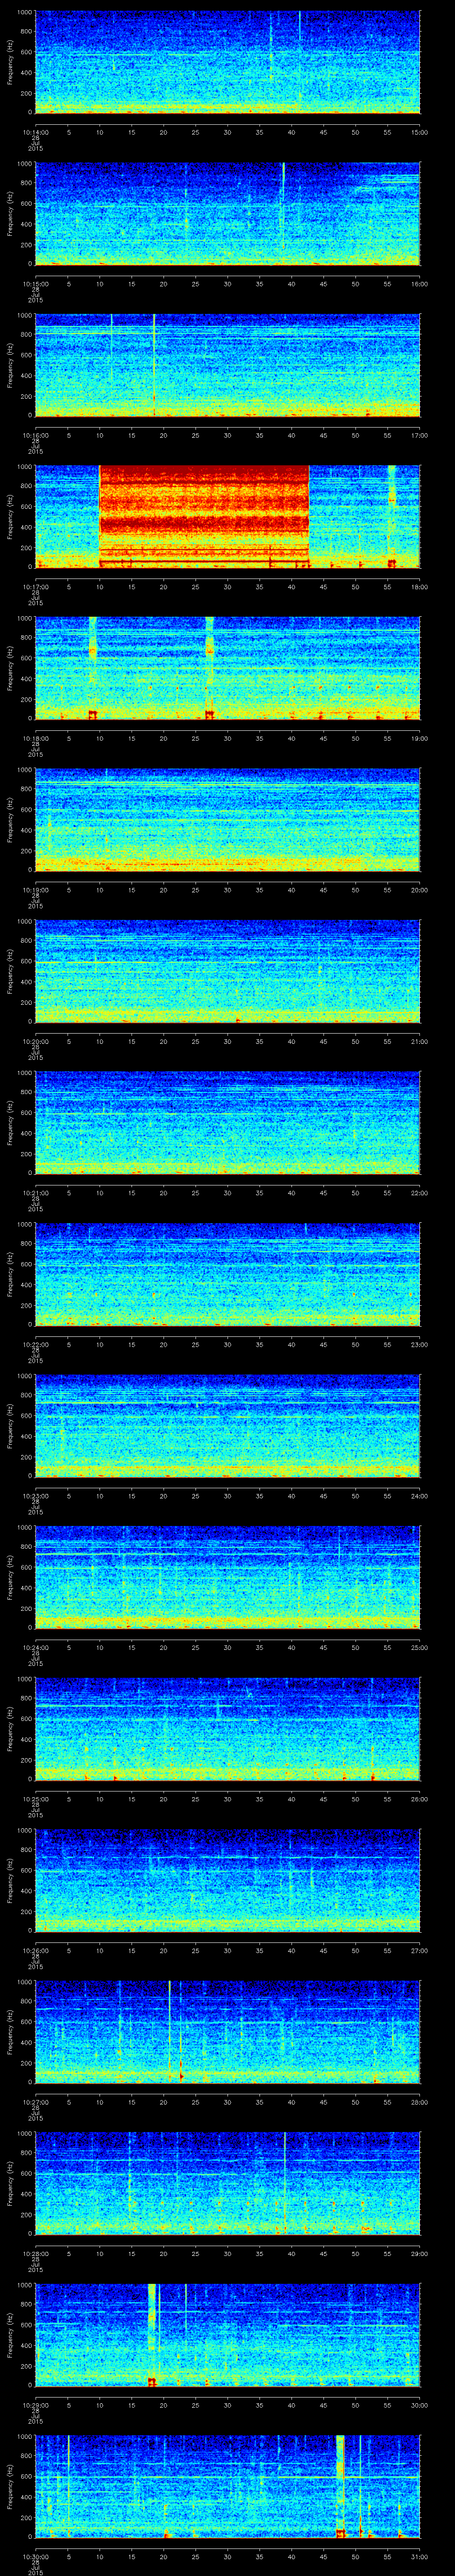Open the 10:20 spectrogram panel
Viewport: 455px width, 2576px height.
click(227, 971)
